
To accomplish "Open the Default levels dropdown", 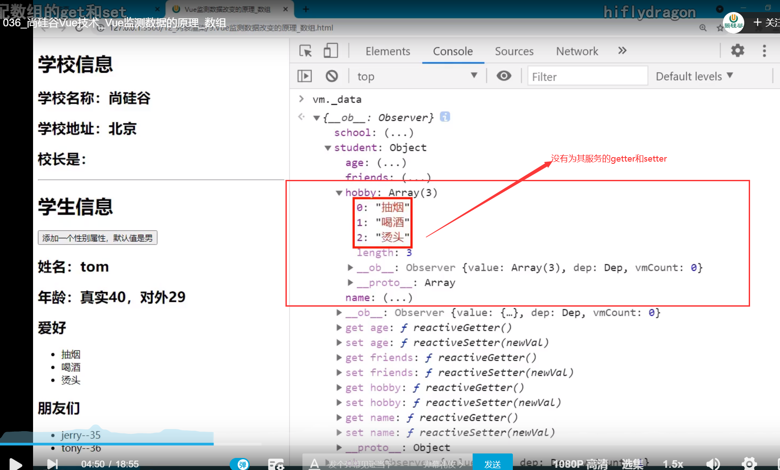I will (x=694, y=76).
